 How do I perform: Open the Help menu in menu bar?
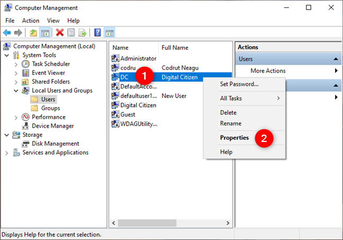(x=73, y=21)
